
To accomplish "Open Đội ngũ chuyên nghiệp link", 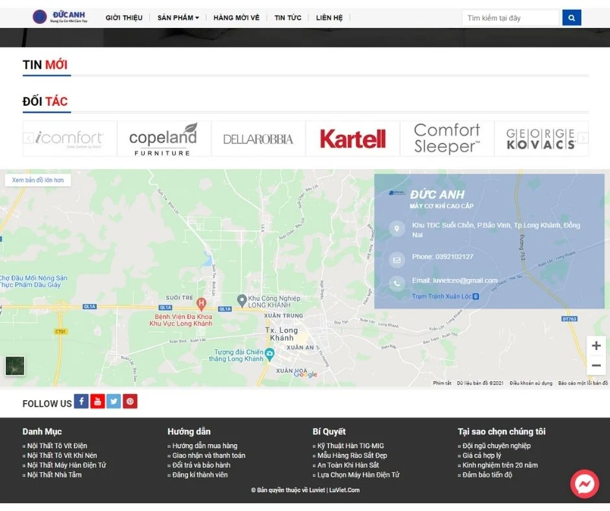I will [x=496, y=446].
